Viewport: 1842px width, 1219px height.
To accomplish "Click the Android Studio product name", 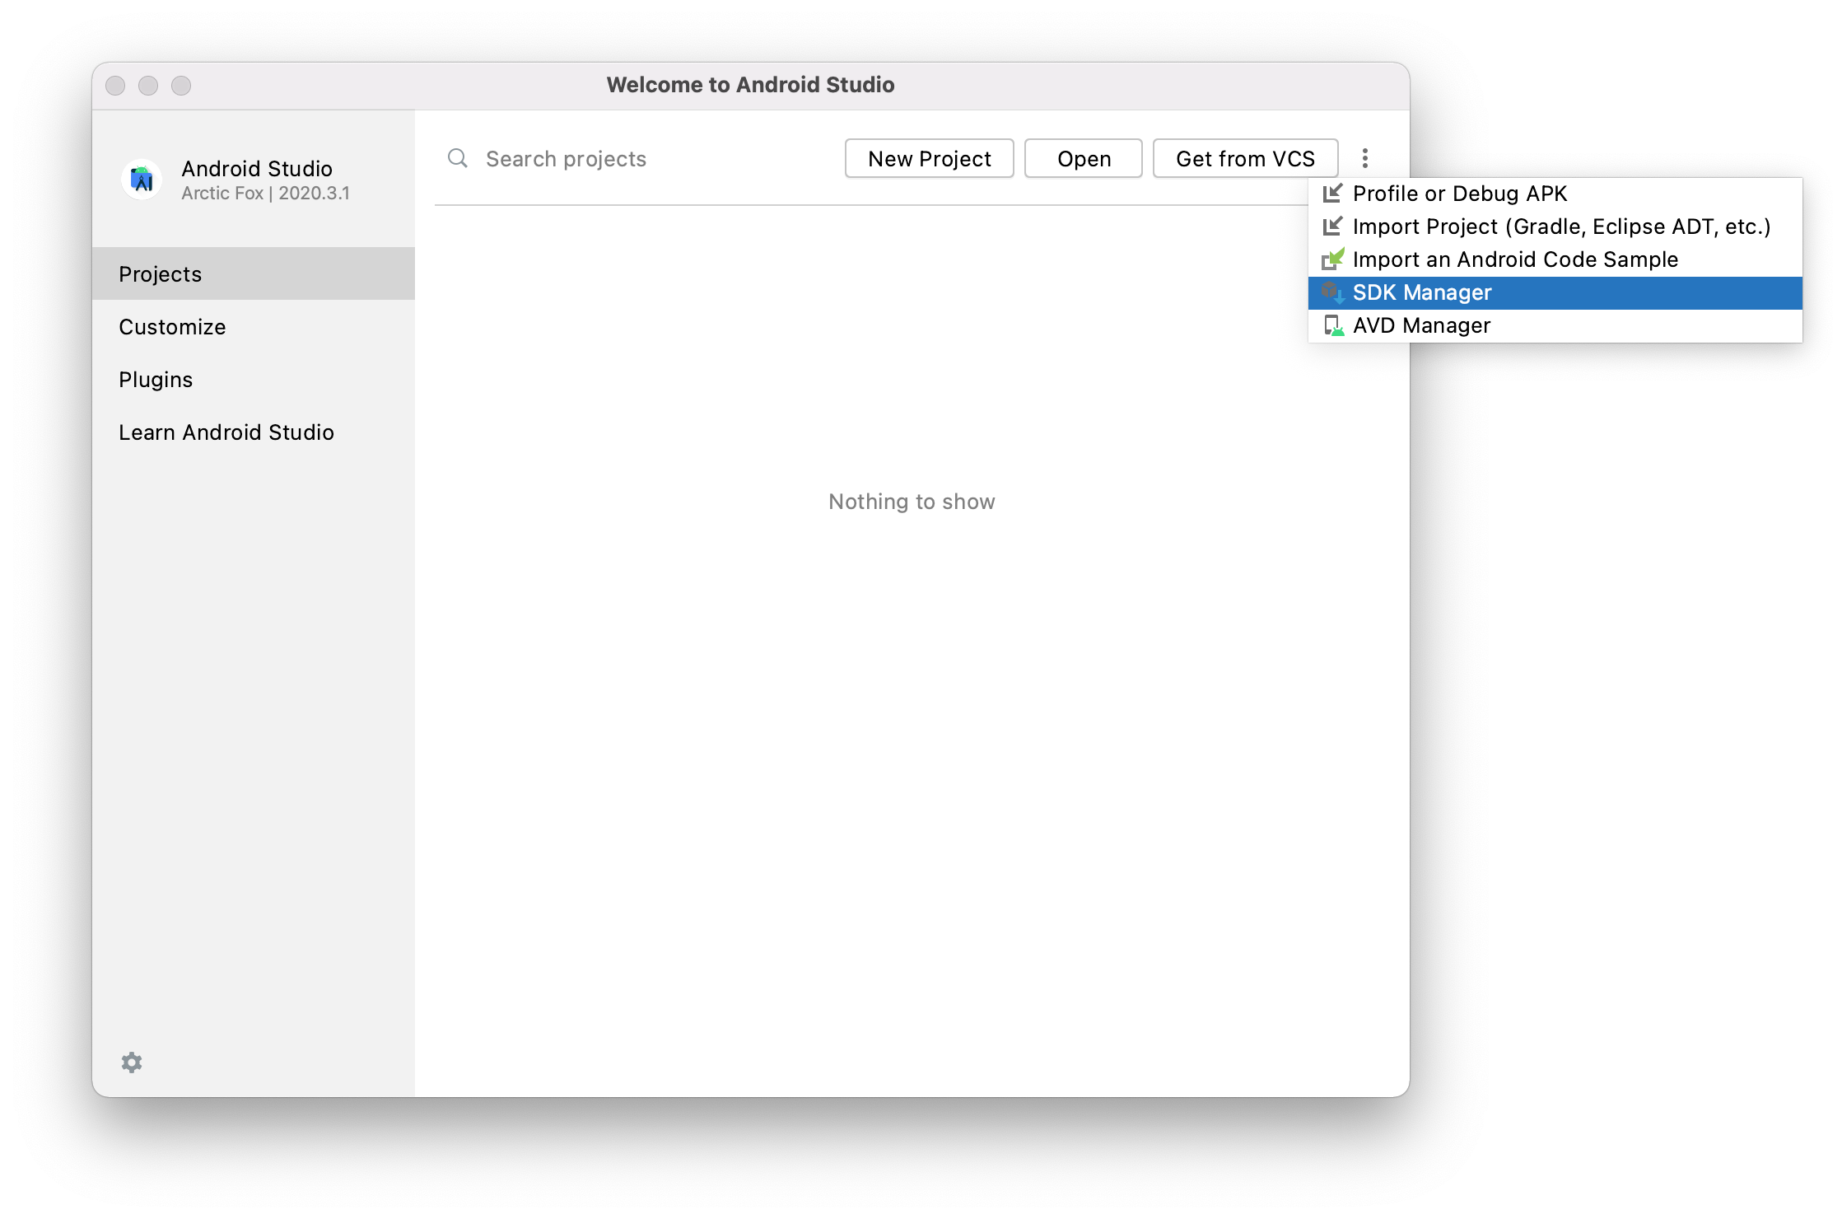I will point(257,168).
